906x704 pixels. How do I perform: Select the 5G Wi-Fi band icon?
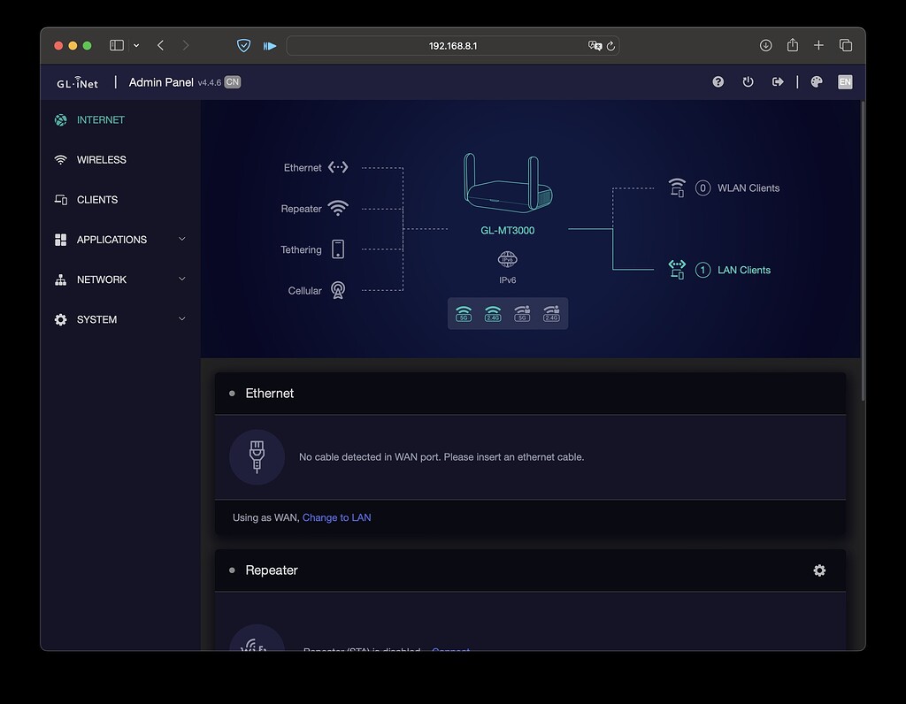point(464,313)
